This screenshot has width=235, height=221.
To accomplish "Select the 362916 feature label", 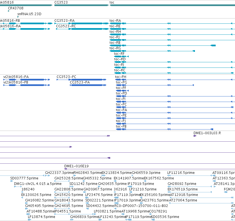I will coord(120,189).
